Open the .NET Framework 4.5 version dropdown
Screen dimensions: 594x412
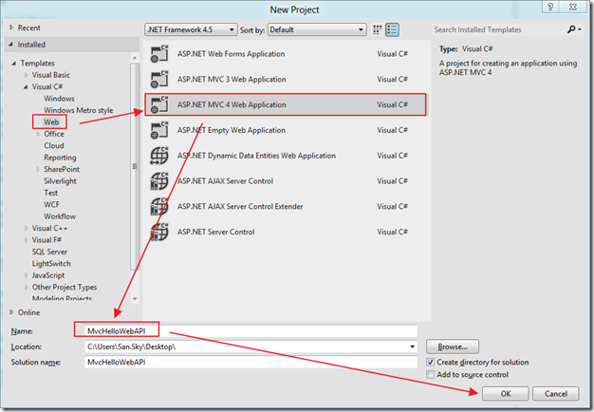click(191, 29)
